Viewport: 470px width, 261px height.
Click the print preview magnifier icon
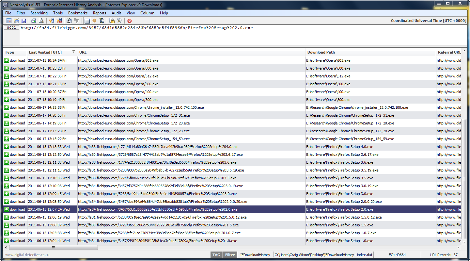[41, 21]
